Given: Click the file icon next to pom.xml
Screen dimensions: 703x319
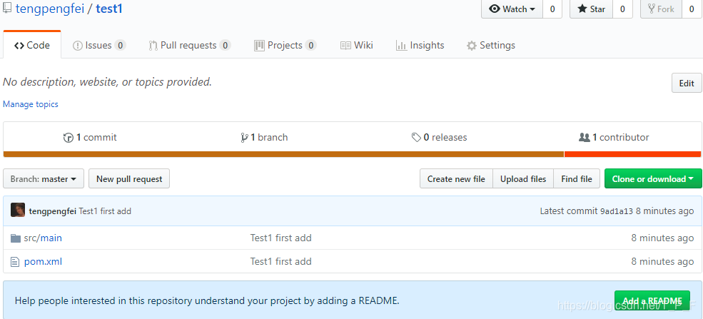Looking at the screenshot, I should (x=15, y=262).
